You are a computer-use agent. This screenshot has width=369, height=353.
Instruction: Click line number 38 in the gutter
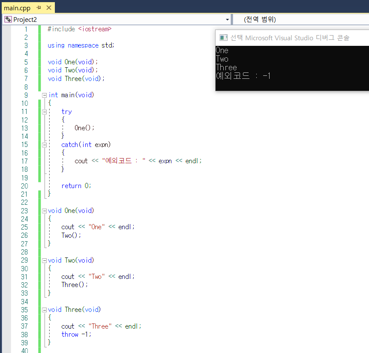(x=25, y=335)
